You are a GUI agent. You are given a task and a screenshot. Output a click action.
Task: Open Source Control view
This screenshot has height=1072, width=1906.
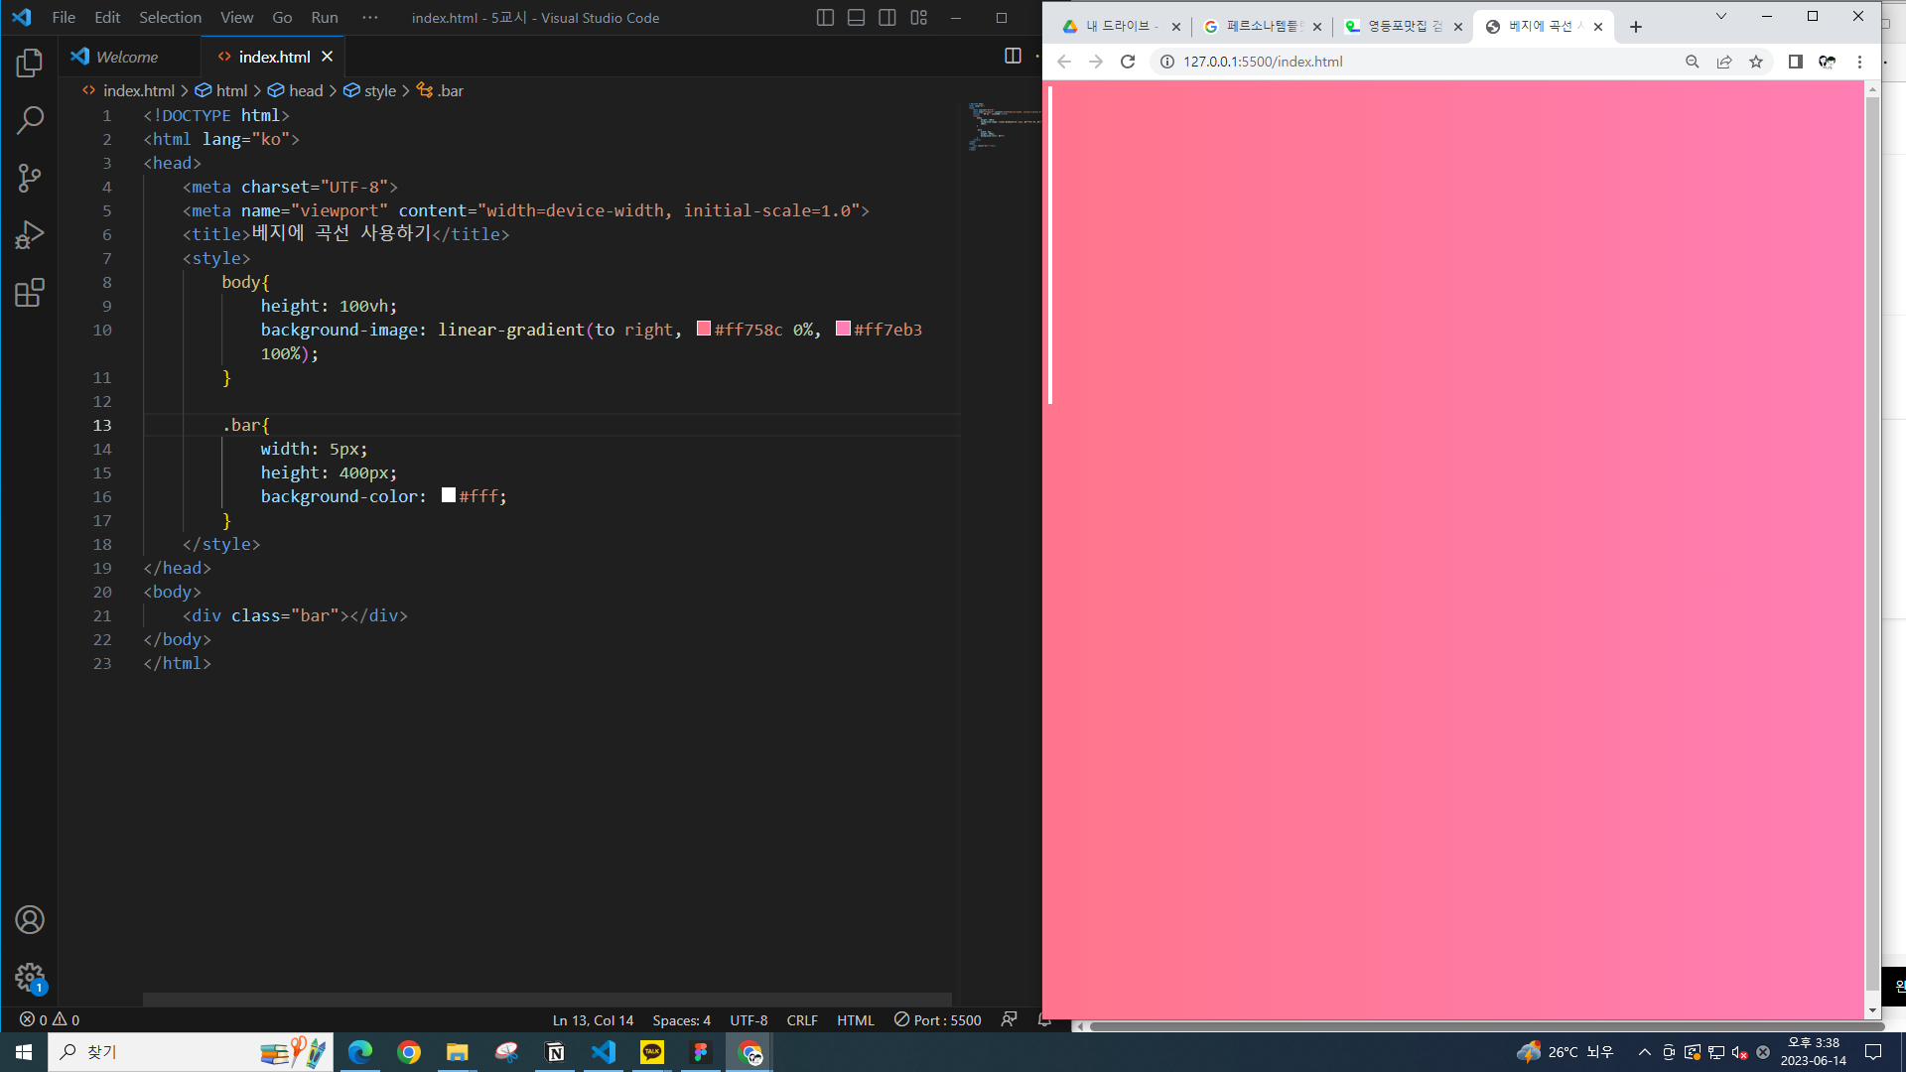[30, 179]
